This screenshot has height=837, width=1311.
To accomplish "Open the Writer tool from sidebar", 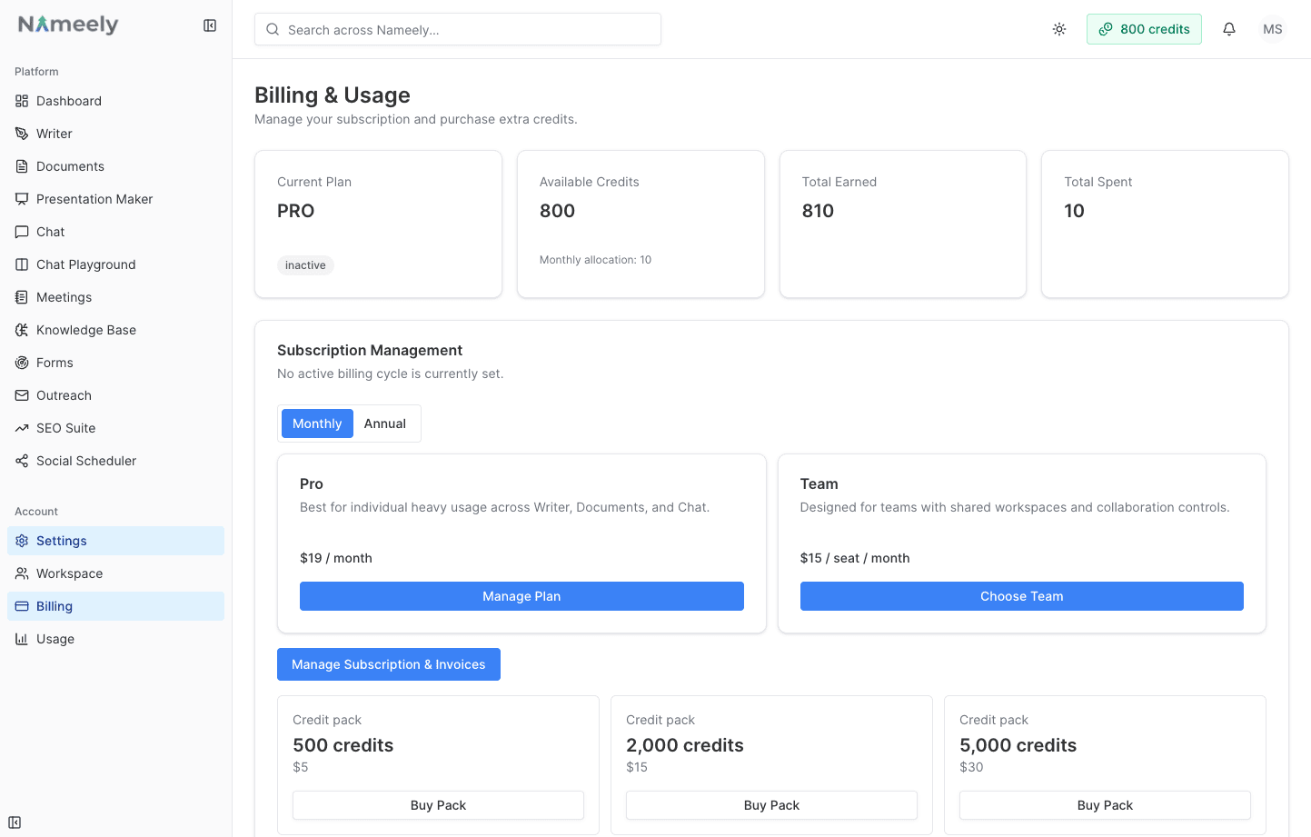I will (53, 134).
